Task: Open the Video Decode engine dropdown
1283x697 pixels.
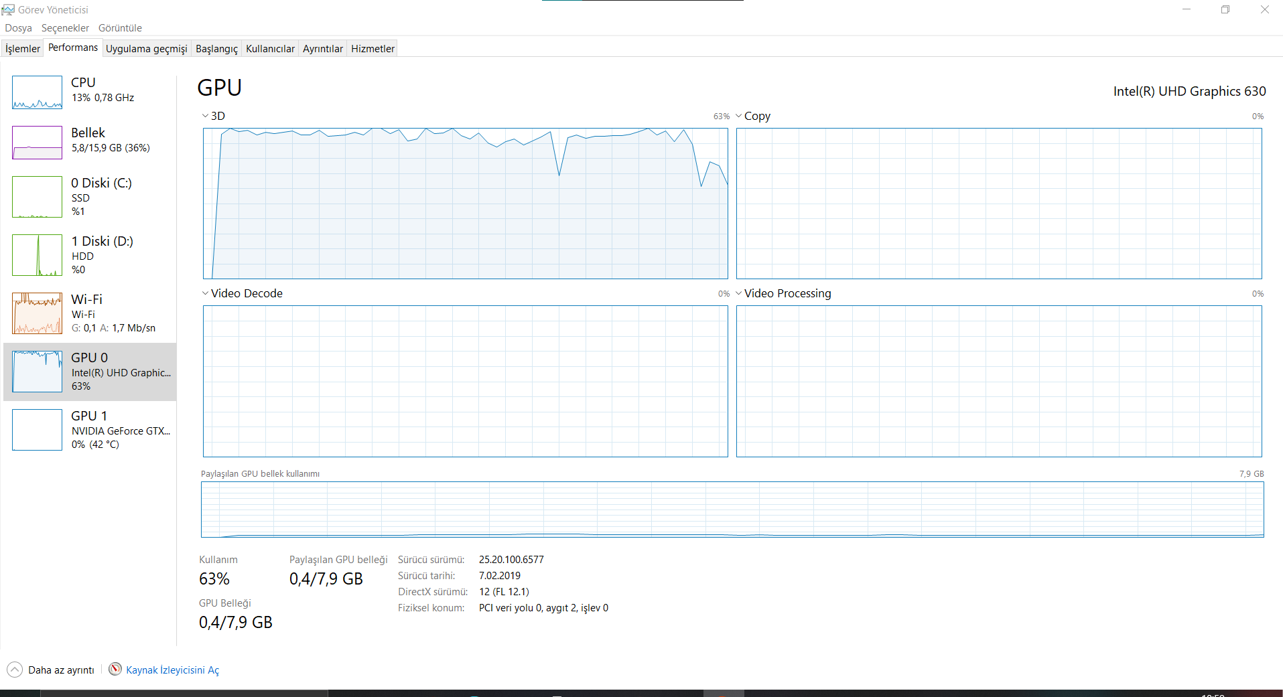Action: (243, 293)
